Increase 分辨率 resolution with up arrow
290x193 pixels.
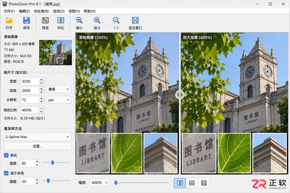point(42,98)
